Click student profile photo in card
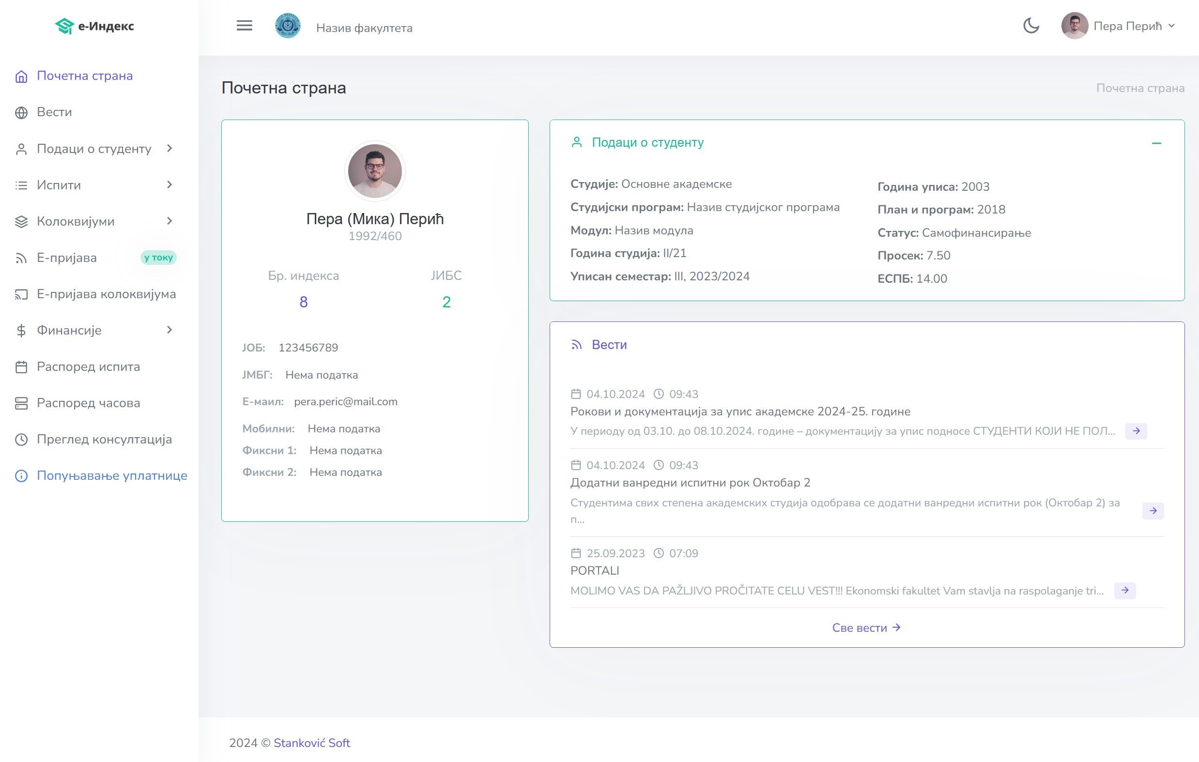Viewport: 1199px width, 762px height. [374, 171]
